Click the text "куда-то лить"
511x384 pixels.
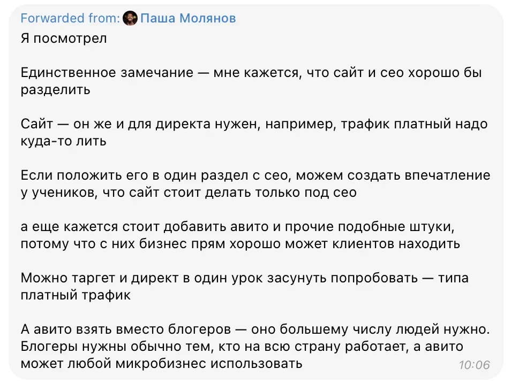(x=63, y=141)
